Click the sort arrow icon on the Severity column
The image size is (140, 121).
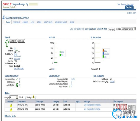[14, 101]
